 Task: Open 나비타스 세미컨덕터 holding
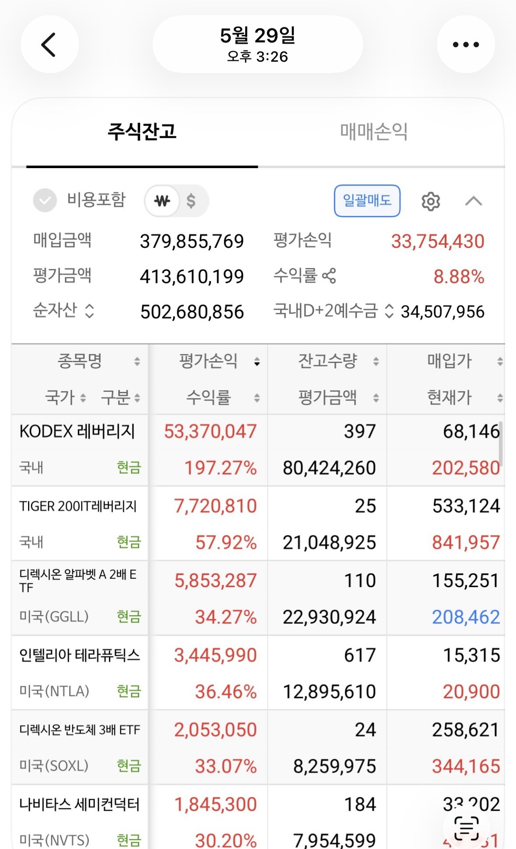tap(80, 804)
